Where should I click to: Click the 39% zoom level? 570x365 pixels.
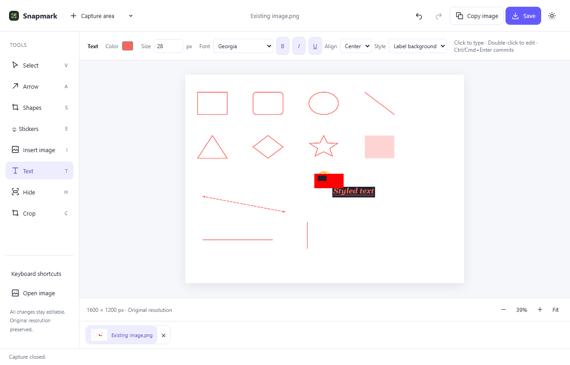pos(522,310)
